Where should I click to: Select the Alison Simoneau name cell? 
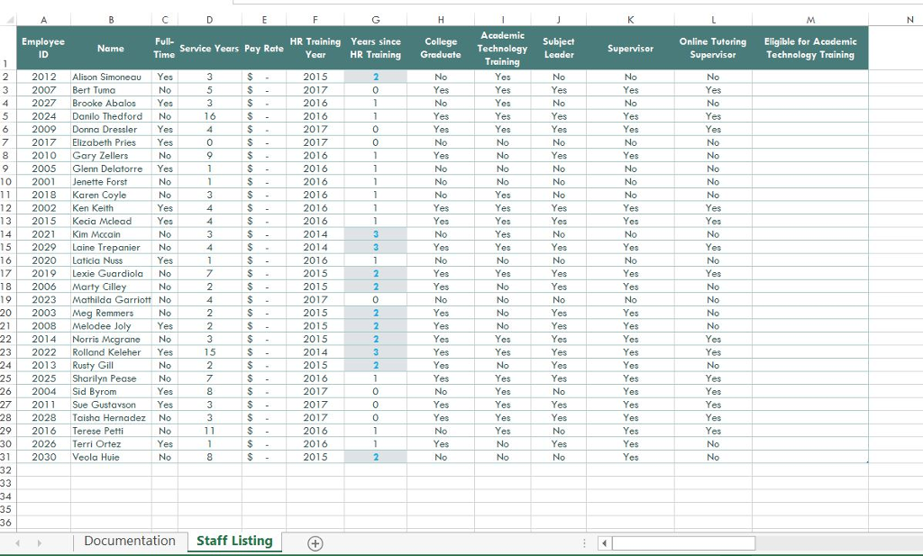click(x=111, y=77)
